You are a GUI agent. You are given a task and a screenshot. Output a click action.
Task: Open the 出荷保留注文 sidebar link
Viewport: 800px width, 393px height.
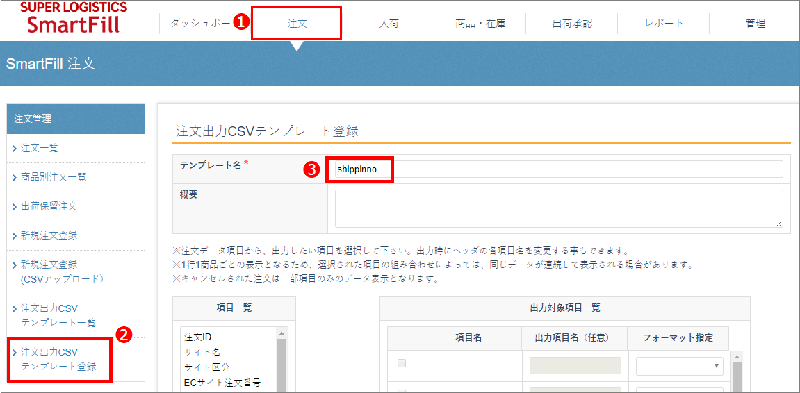coord(49,206)
